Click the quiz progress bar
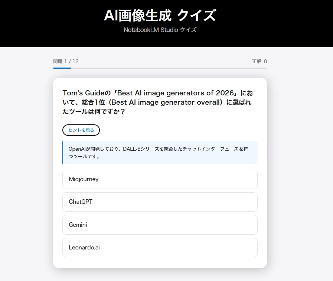 (160, 68)
